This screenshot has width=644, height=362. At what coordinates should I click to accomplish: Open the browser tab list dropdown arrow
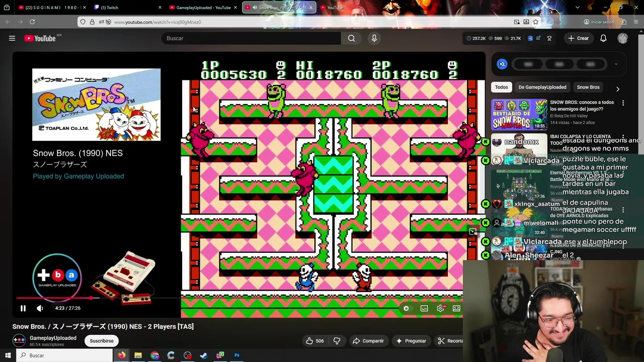click(x=577, y=8)
